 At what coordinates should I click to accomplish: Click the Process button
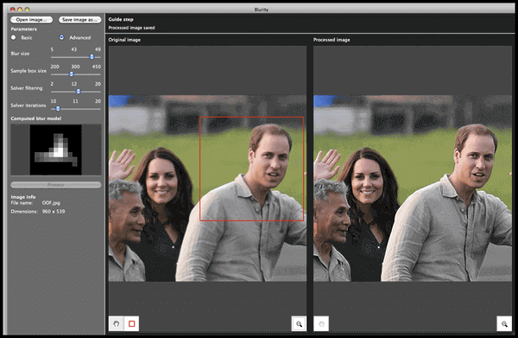(x=56, y=185)
